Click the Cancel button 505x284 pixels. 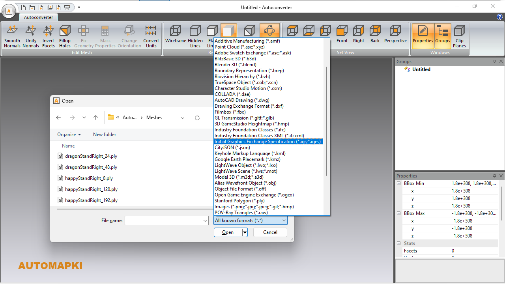click(x=270, y=232)
